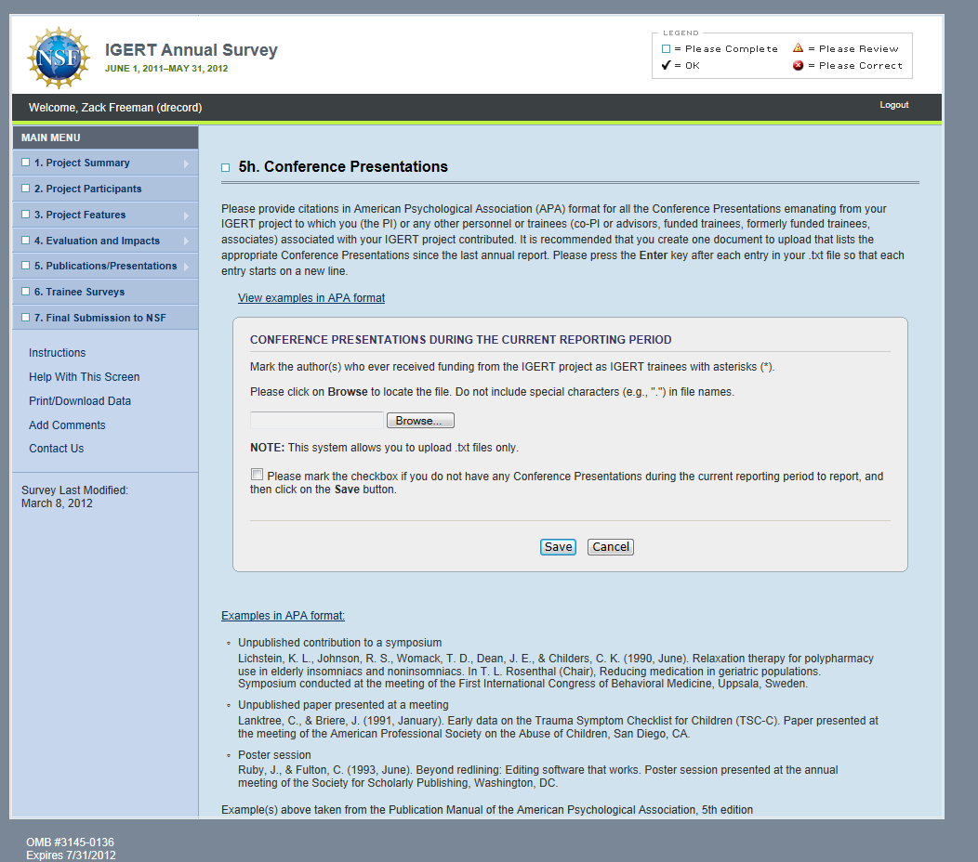Screen dimensions: 978x862
Task: Click the Logout link
Action: coord(893,105)
